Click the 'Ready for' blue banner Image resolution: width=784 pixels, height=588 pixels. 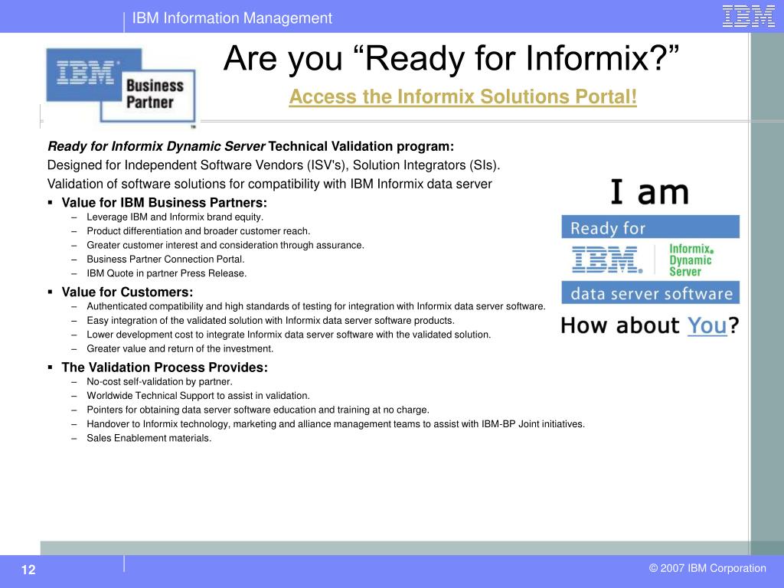(x=650, y=227)
